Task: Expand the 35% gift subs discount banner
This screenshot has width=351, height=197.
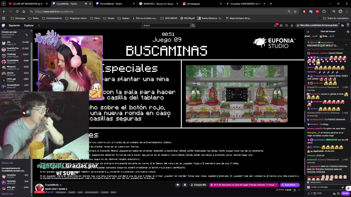Action: tap(244, 185)
